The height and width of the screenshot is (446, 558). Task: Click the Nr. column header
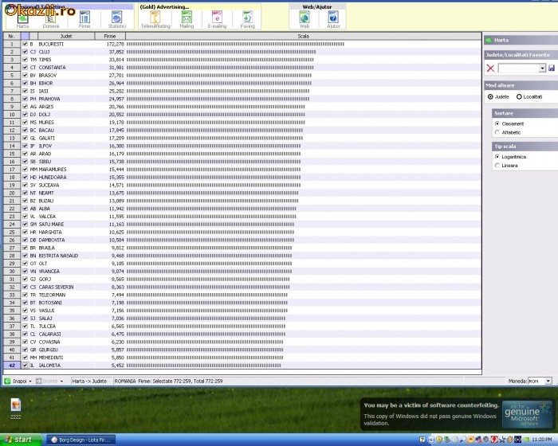coord(12,36)
